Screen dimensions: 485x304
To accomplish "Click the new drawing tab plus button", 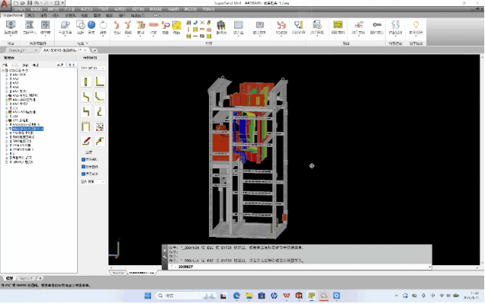I will tap(95, 50).
